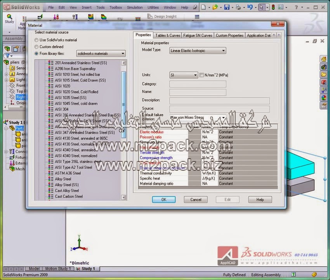Select Alloy Steel (SS) material
This screenshot has width=330, height=280.
(x=67, y=185)
